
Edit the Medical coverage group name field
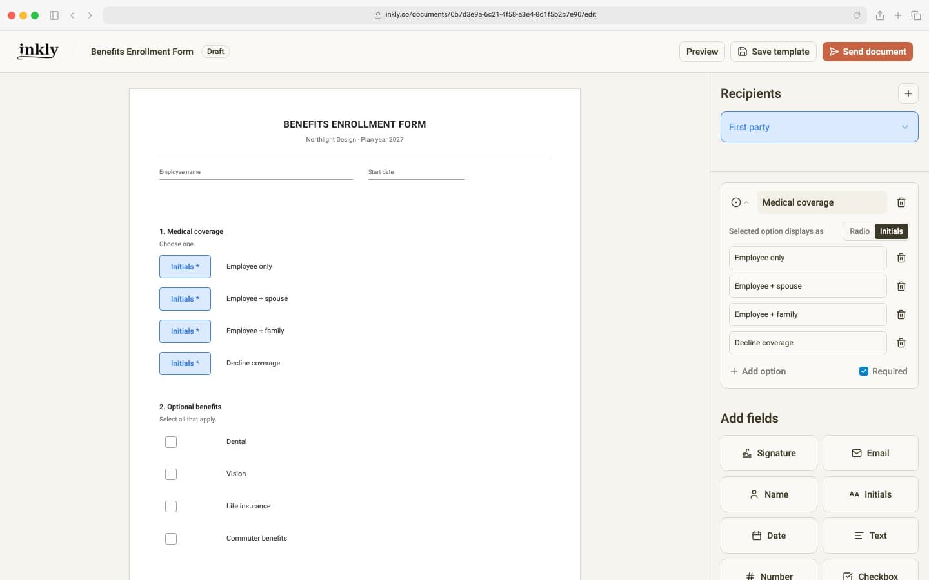tap(821, 202)
